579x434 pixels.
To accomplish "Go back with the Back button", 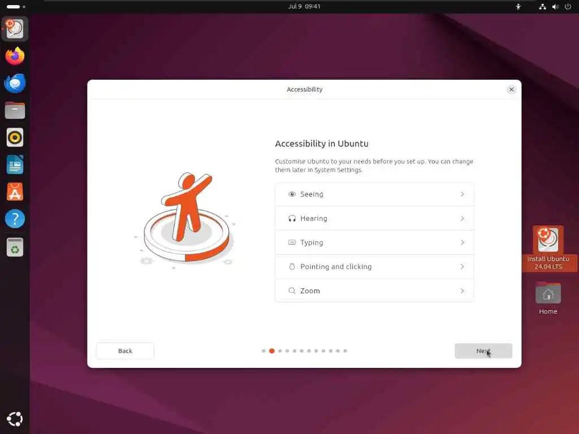I will coord(125,351).
